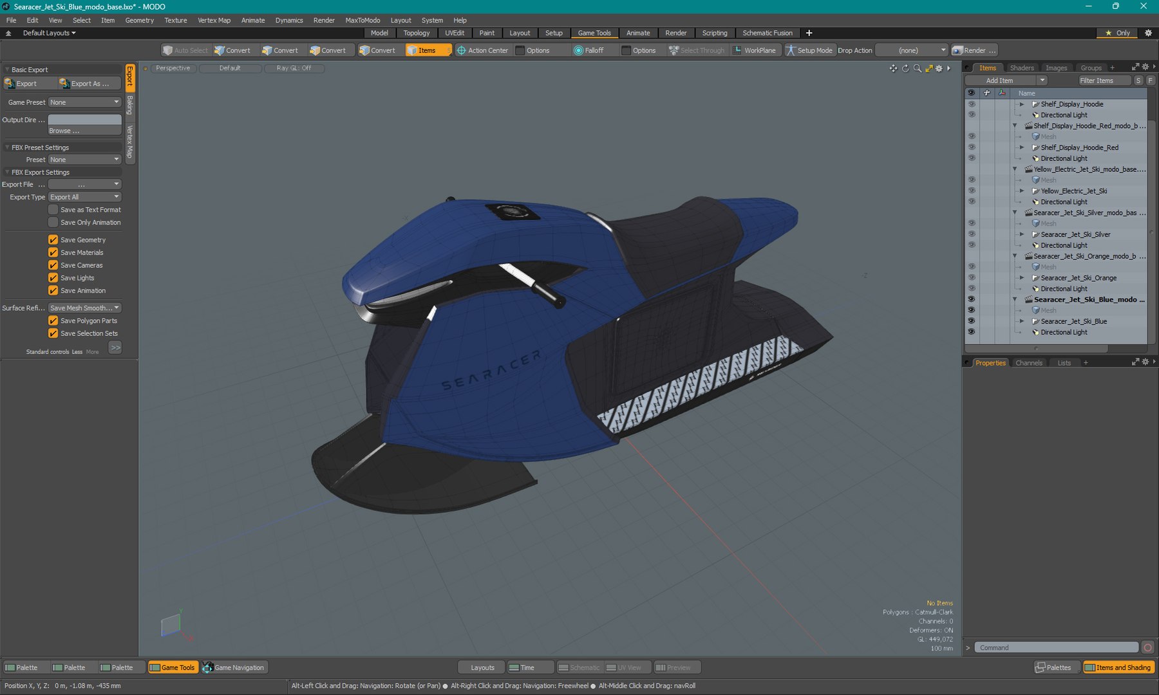1159x695 pixels.
Task: Uncheck Save Lights checkbox
Action: tap(53, 278)
